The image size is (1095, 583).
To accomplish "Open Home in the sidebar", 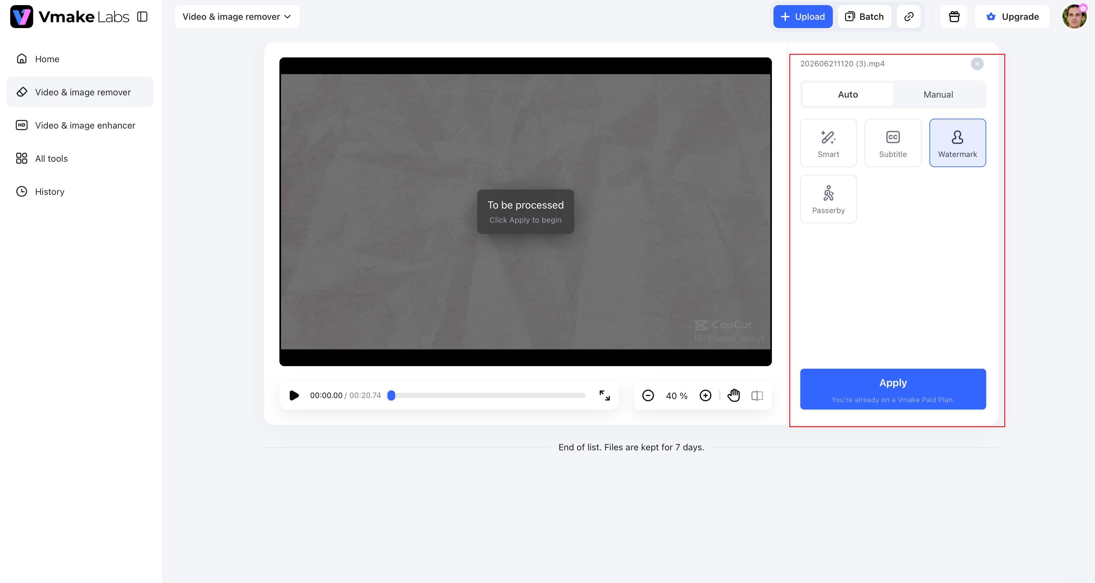I will click(x=80, y=59).
